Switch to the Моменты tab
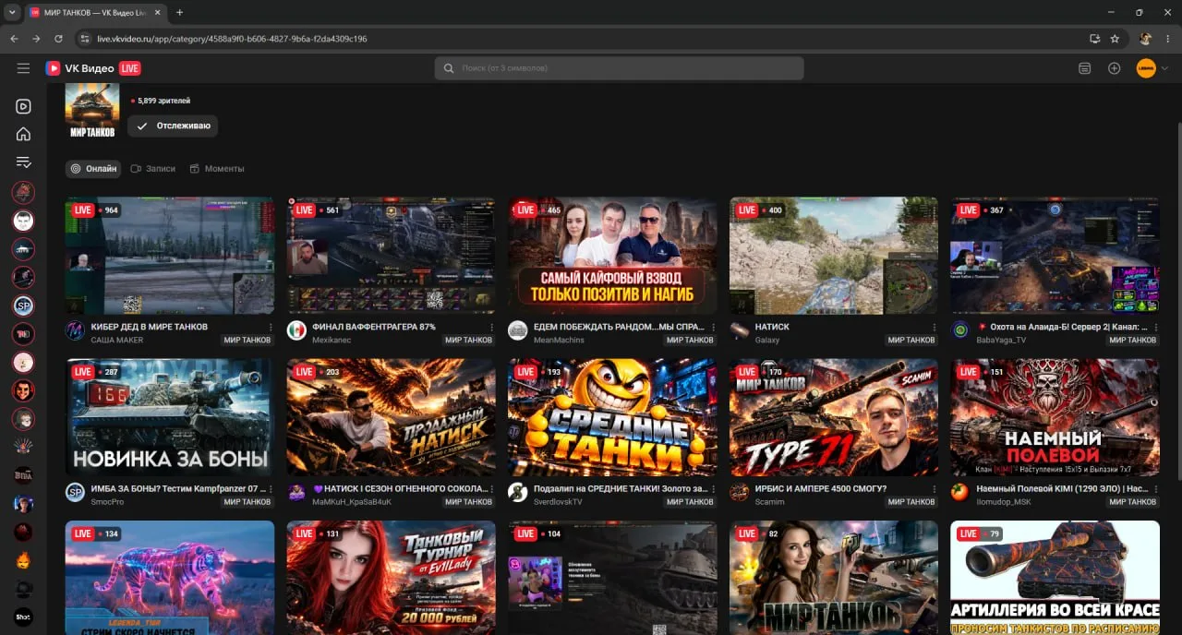This screenshot has height=635, width=1182. [x=217, y=169]
